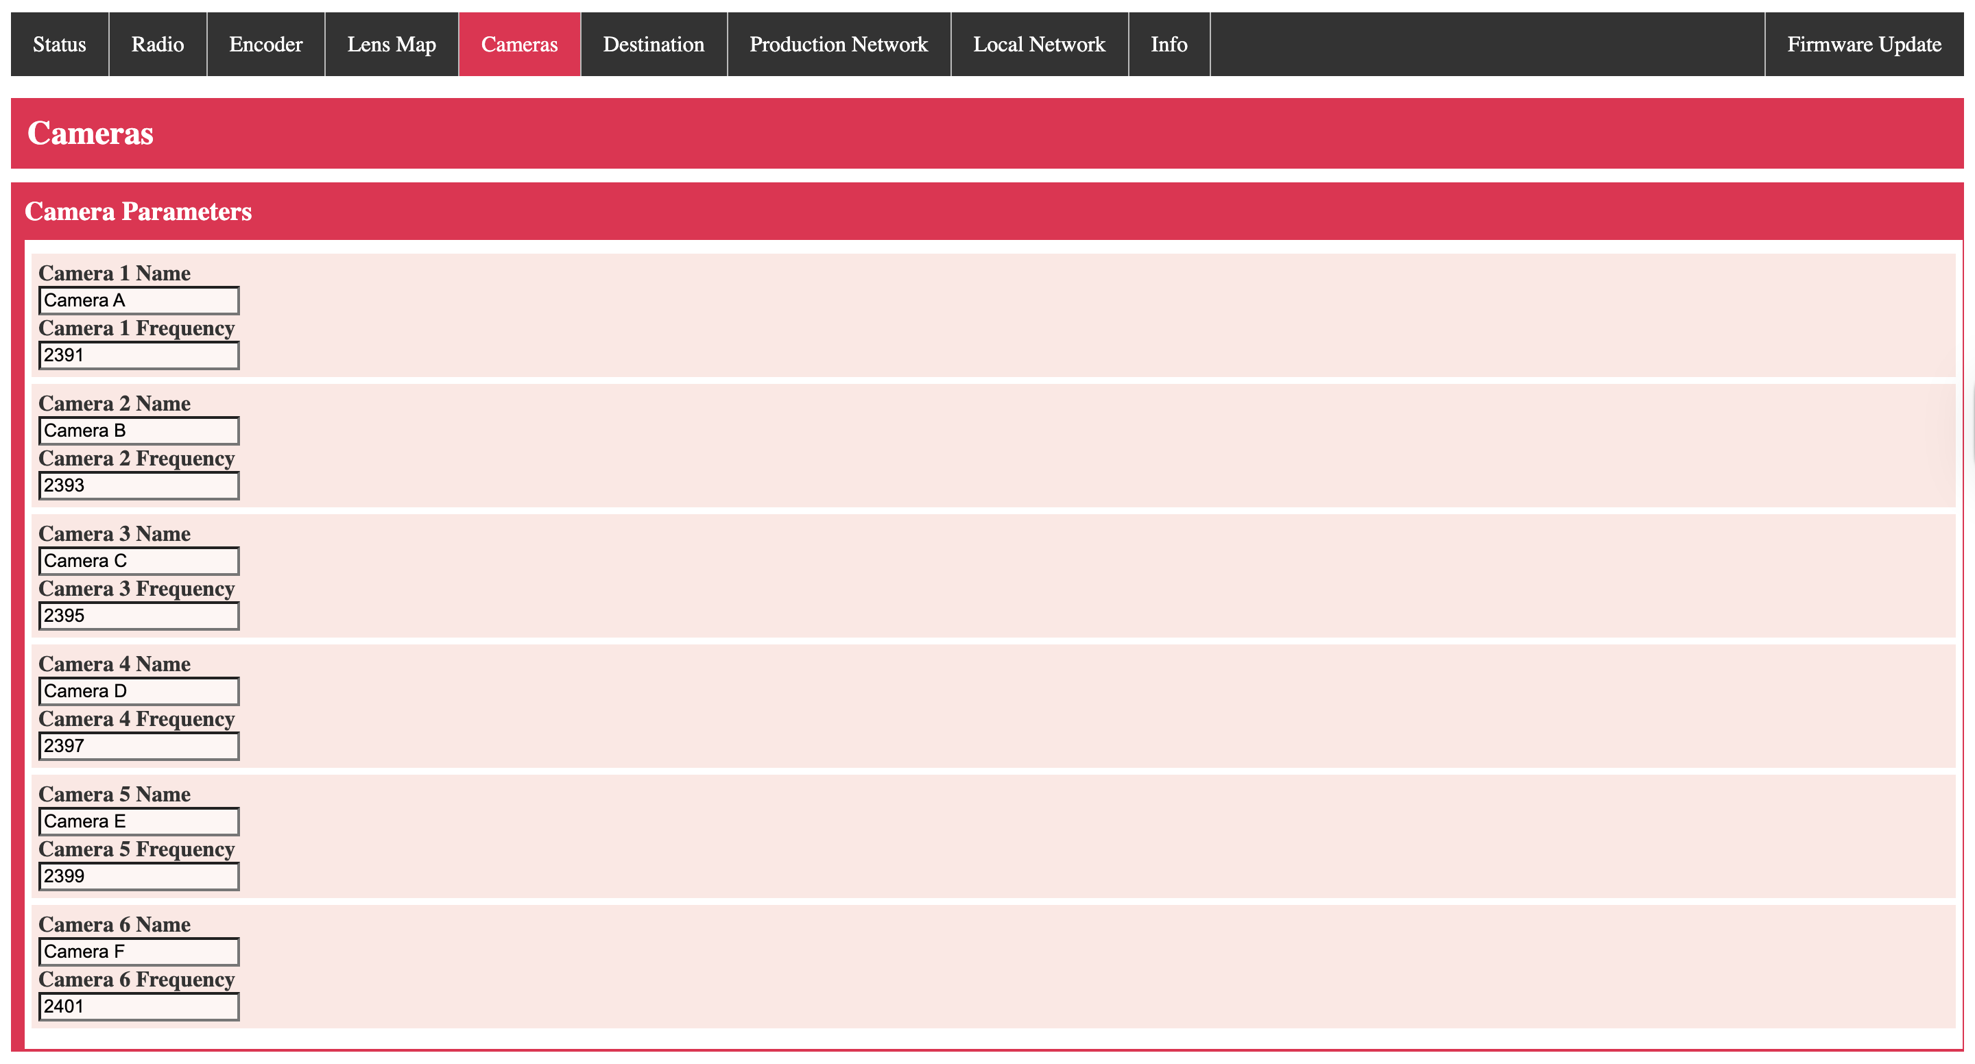This screenshot has height=1064, width=1975.
Task: Click into Camera 3 Name field
Action: click(139, 561)
